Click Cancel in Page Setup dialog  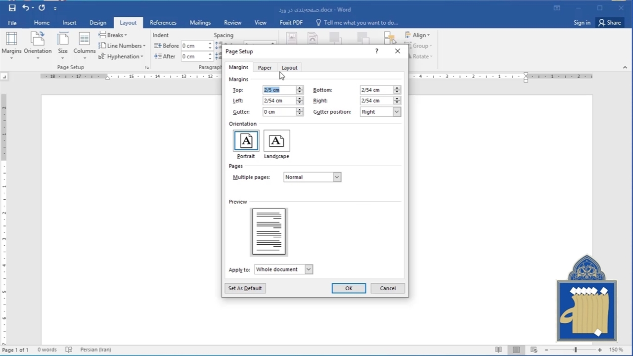point(388,288)
